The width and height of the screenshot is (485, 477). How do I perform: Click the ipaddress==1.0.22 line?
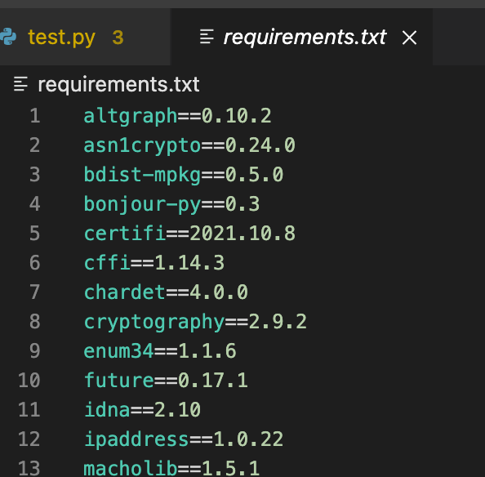click(x=184, y=439)
